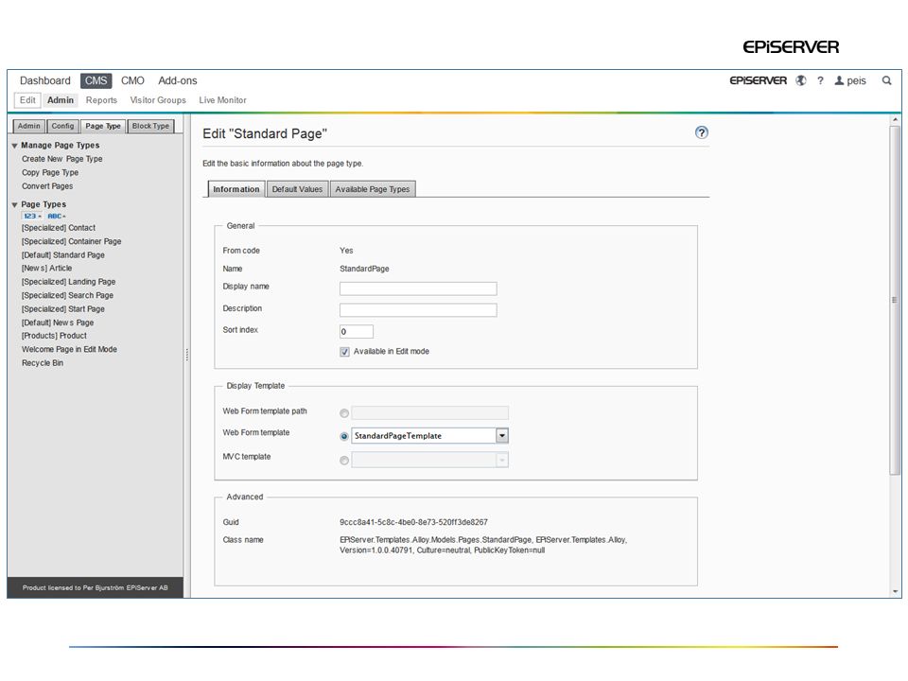Open [Default] Standard Page type
The height and width of the screenshot is (681, 908).
pyautogui.click(x=63, y=254)
